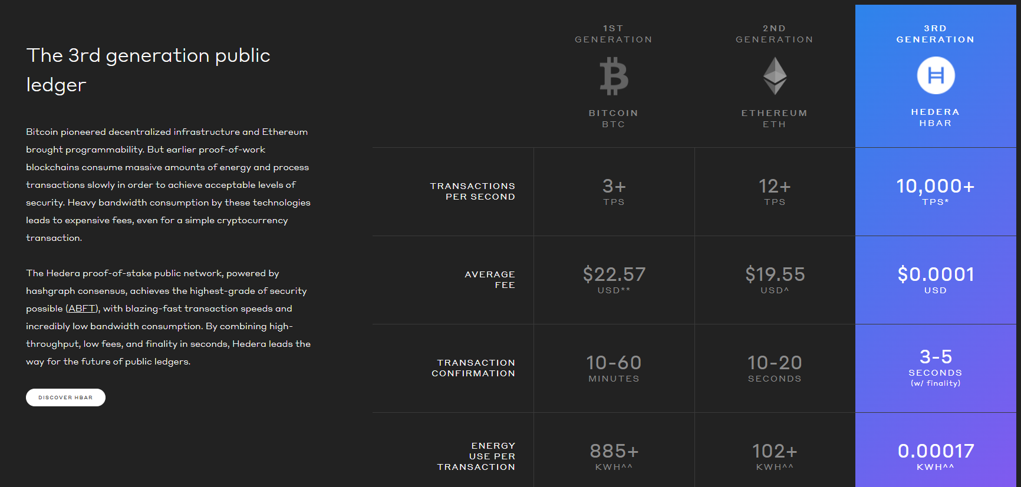Click the Average Fee row label

tap(490, 280)
